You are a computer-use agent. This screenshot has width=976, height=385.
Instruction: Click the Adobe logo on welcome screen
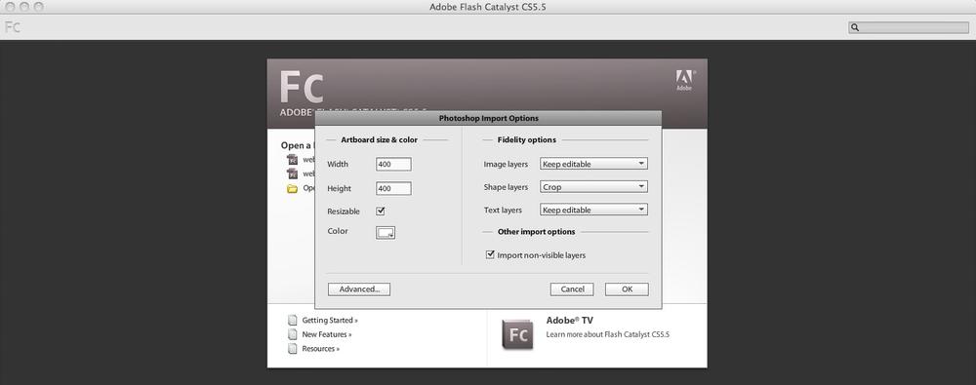(x=684, y=80)
